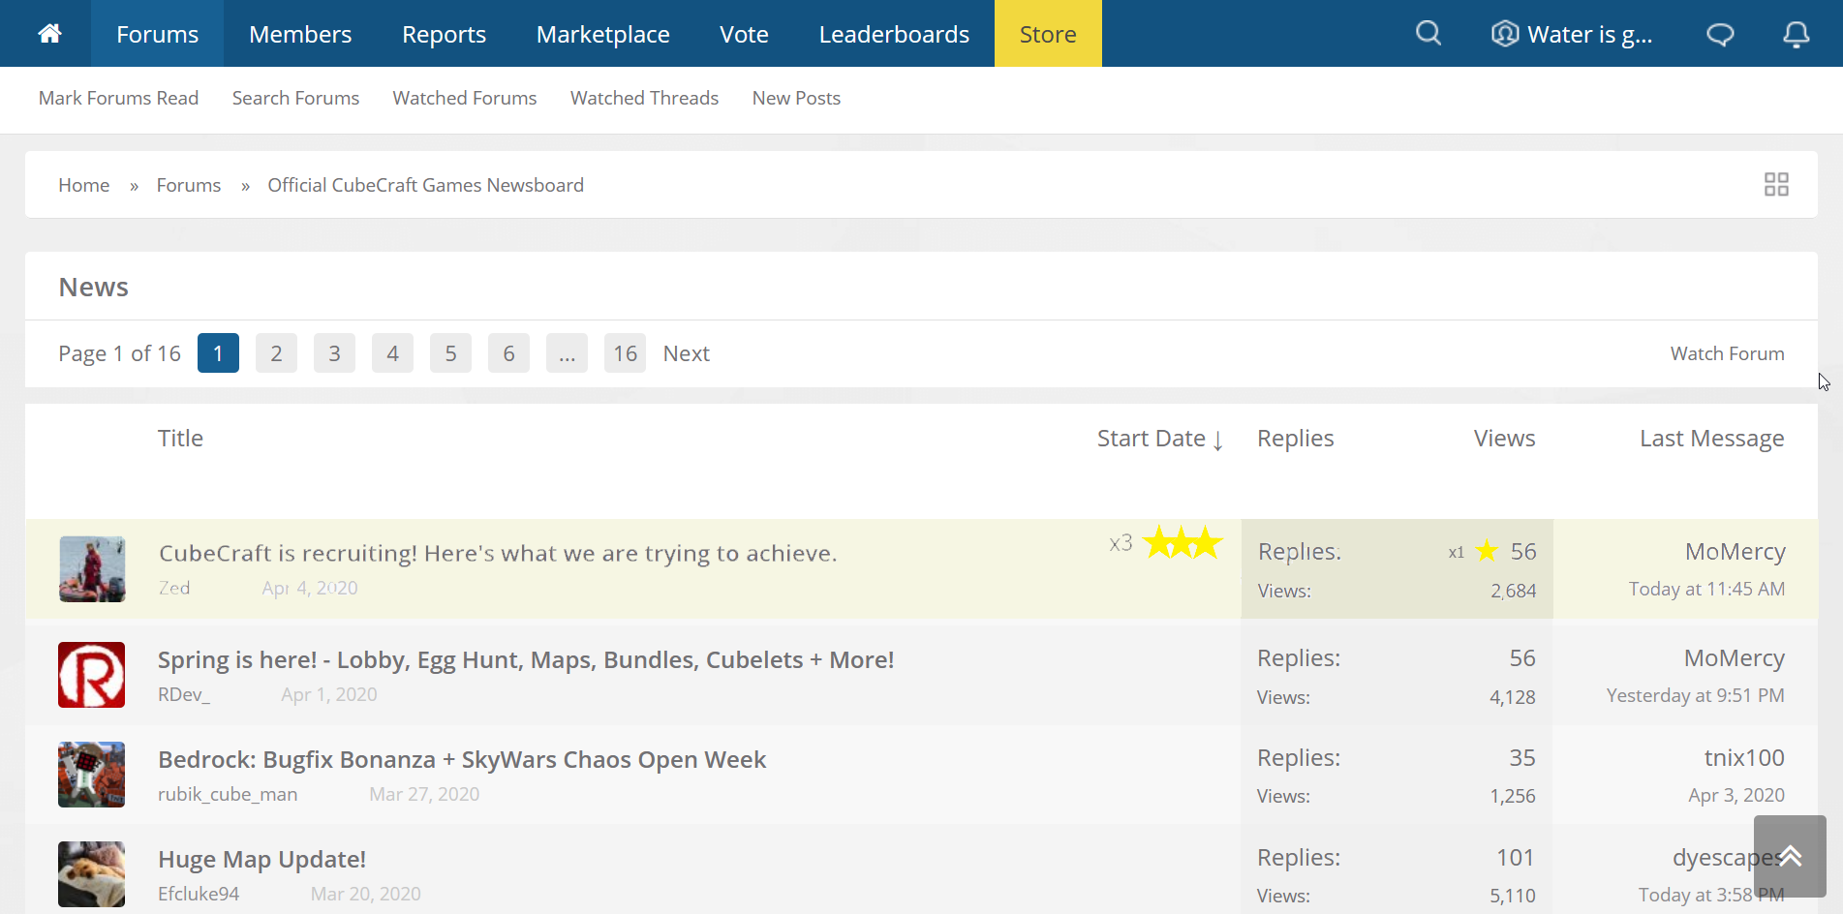Click tnix100 last poster

click(1744, 758)
